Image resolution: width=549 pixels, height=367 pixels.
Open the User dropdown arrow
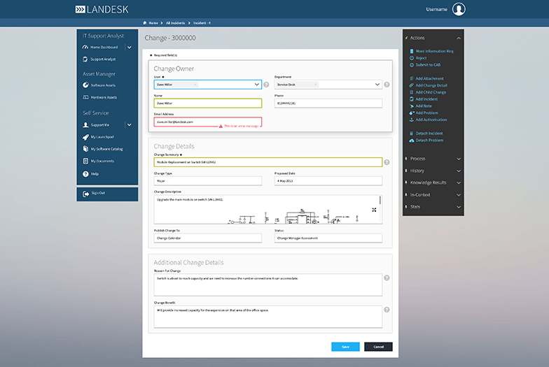256,85
